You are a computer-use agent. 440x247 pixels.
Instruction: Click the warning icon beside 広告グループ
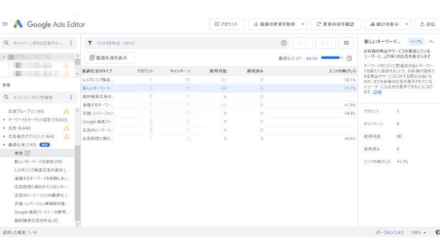click(66, 111)
